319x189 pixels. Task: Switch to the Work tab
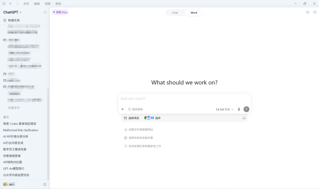[x=194, y=13]
